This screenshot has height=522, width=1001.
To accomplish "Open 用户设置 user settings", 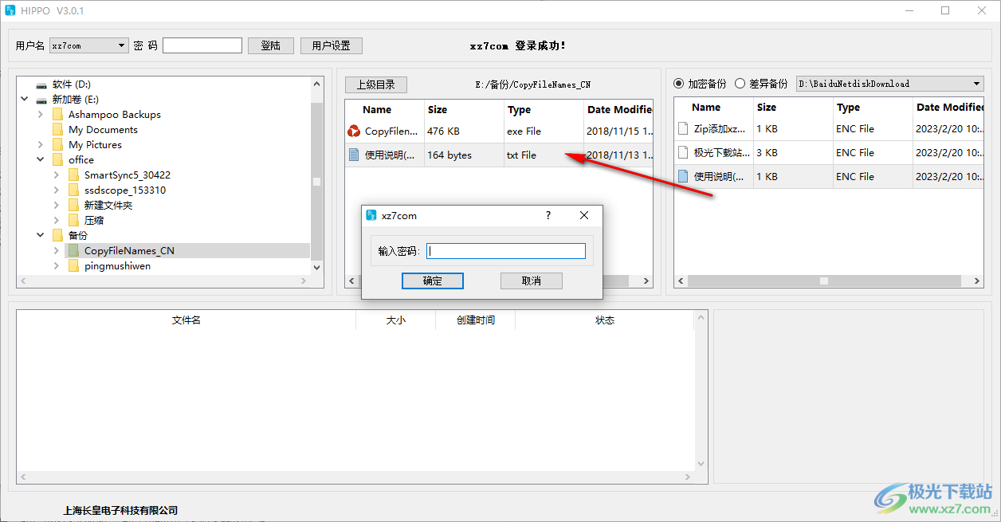I will (332, 46).
